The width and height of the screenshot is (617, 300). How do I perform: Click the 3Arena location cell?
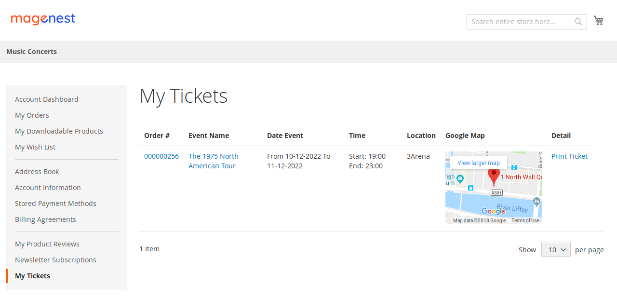(x=418, y=156)
